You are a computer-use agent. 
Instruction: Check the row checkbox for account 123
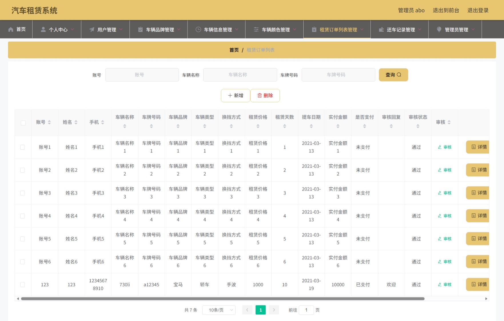(x=23, y=284)
